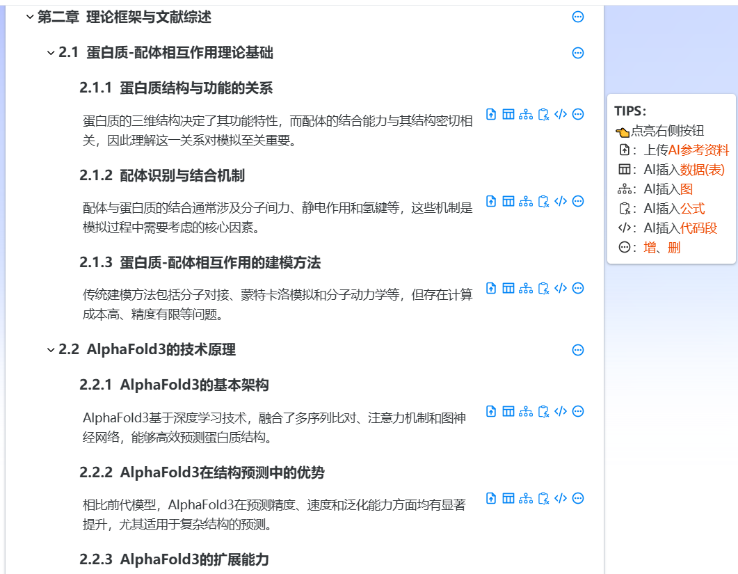Insert AI formula in section 2.1.1
The height and width of the screenshot is (574, 738).
click(544, 114)
